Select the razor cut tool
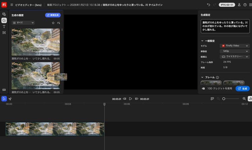 pyautogui.click(x=10, y=99)
